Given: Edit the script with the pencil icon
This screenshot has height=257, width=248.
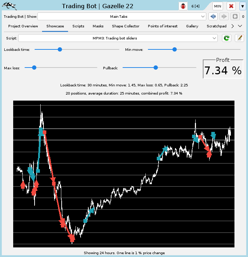Looking at the screenshot, I should point(239,38).
